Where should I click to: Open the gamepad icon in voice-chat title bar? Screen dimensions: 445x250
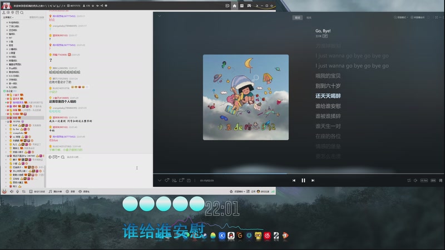pos(249,6)
